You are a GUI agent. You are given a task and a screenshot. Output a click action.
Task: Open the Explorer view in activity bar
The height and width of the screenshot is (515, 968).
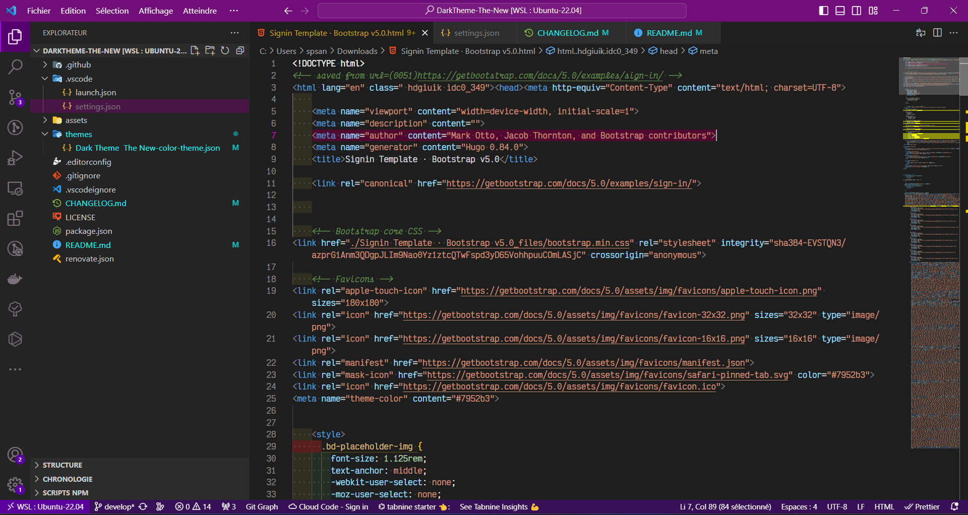[x=15, y=37]
